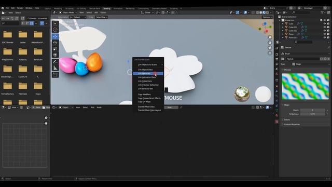Open the Orientation Default dropdown

(x=78, y=17)
